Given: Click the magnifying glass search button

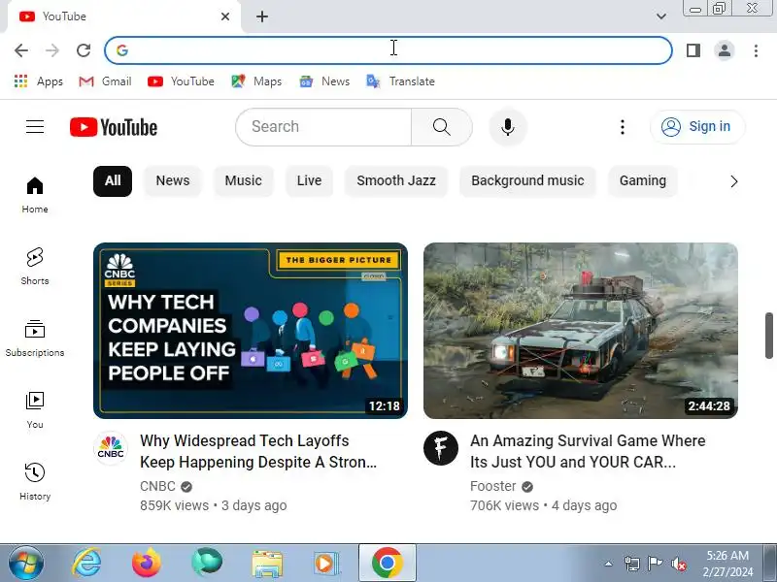Looking at the screenshot, I should point(442,127).
